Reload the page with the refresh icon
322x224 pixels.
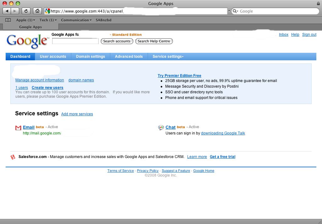(26, 11)
